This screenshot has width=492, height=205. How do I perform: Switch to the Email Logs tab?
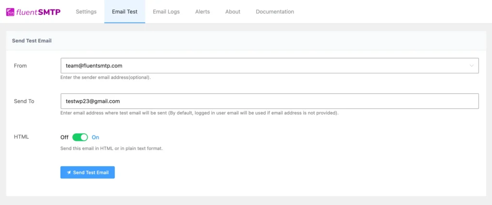pos(166,11)
